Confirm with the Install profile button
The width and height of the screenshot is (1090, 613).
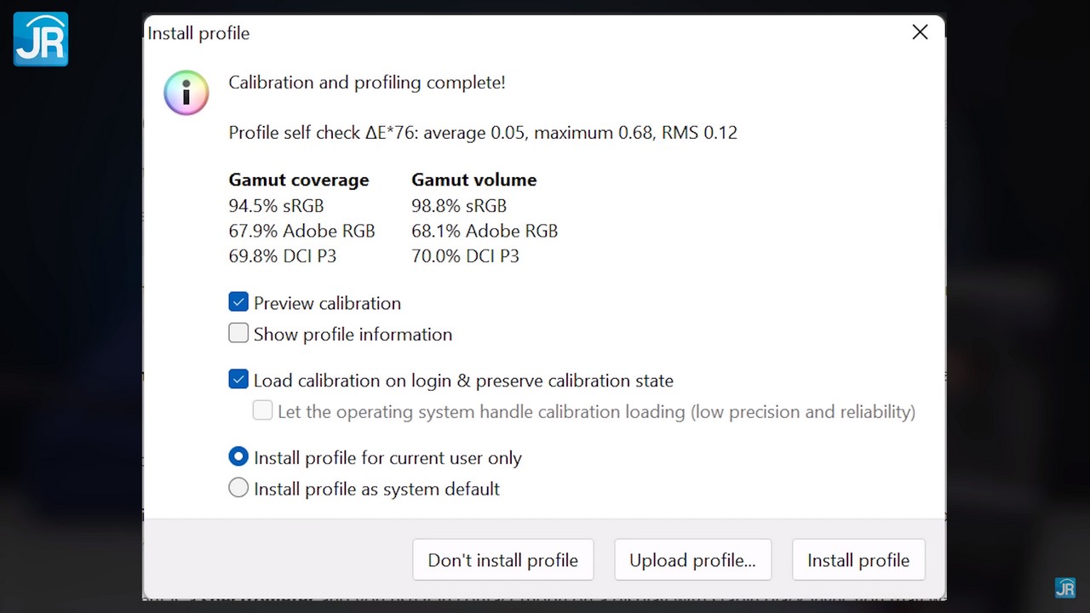click(x=858, y=560)
